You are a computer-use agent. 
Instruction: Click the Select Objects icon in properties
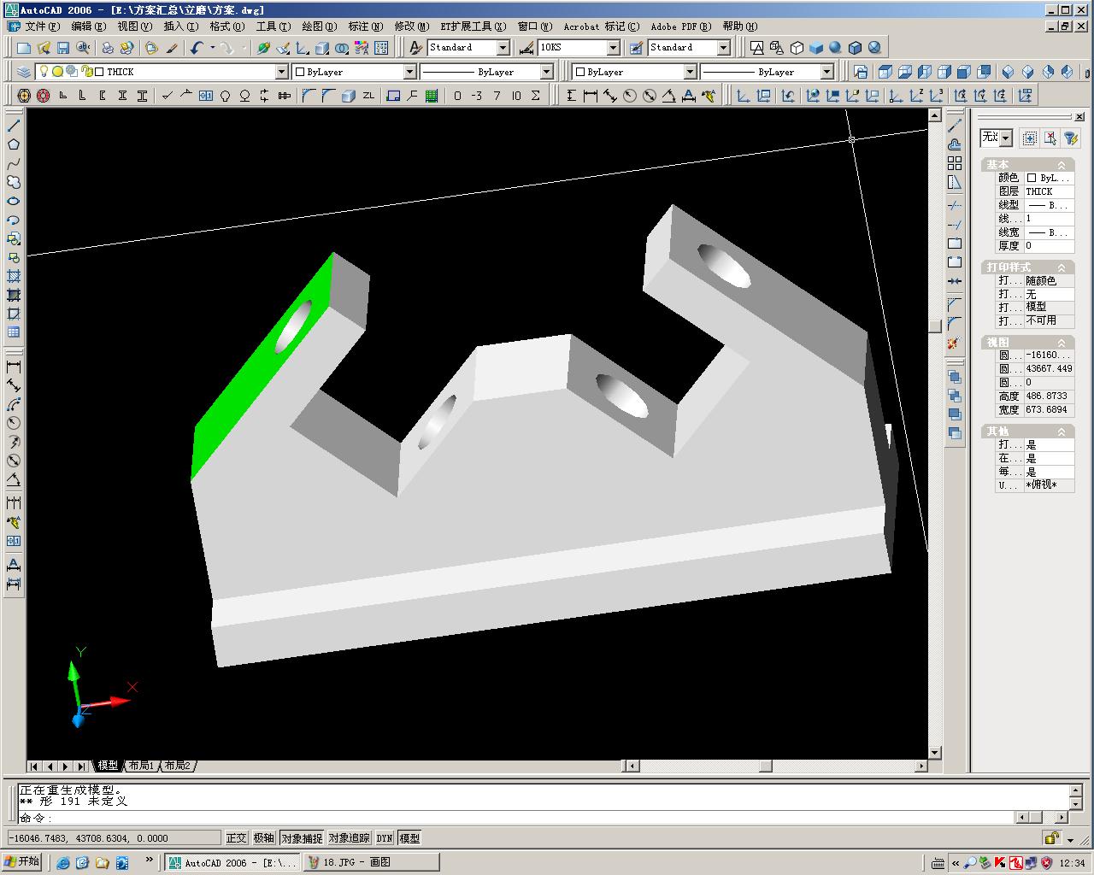click(x=1030, y=138)
